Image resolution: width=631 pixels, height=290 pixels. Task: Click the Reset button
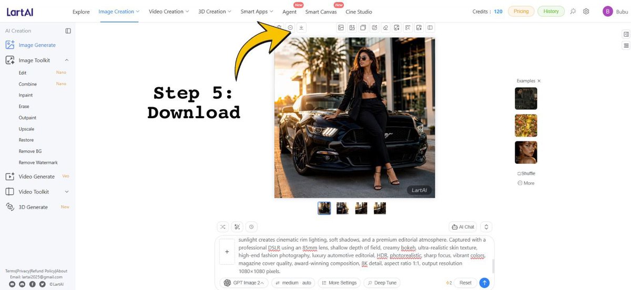pyautogui.click(x=465, y=283)
